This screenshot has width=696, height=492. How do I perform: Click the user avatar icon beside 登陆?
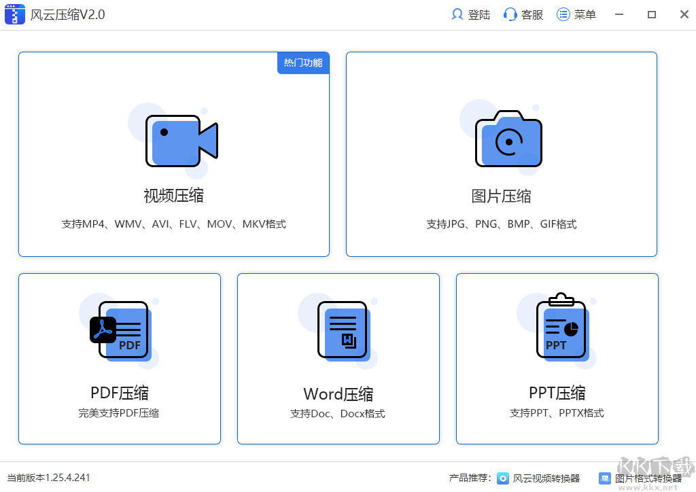457,14
